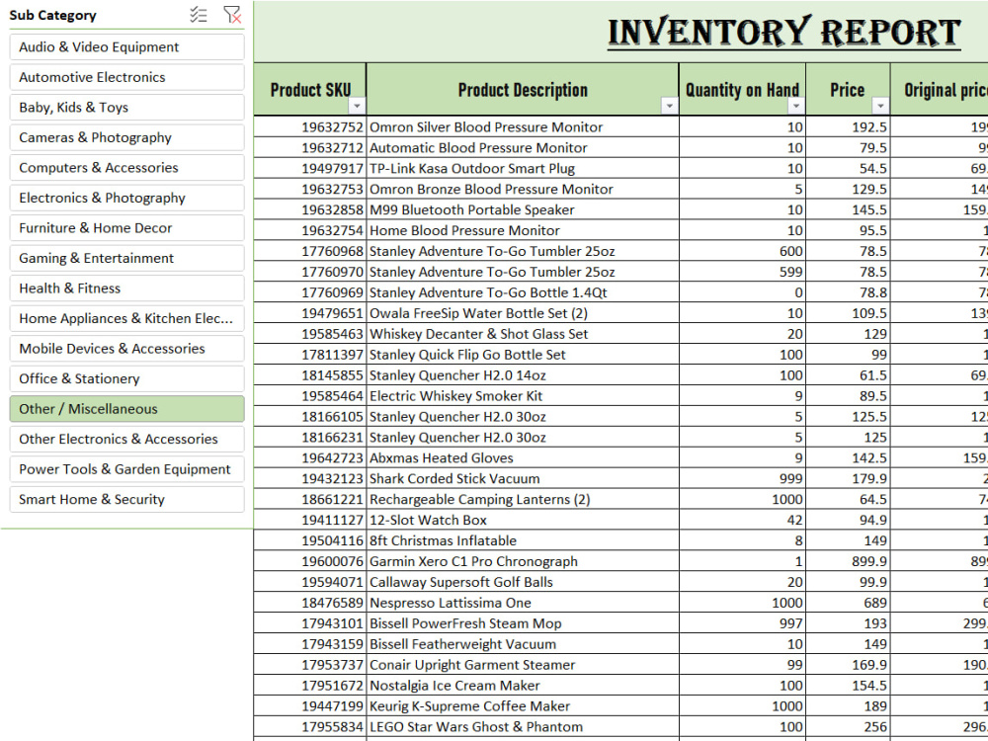
Task: Select cell Conair Upright Garment Steamer
Action: point(523,665)
